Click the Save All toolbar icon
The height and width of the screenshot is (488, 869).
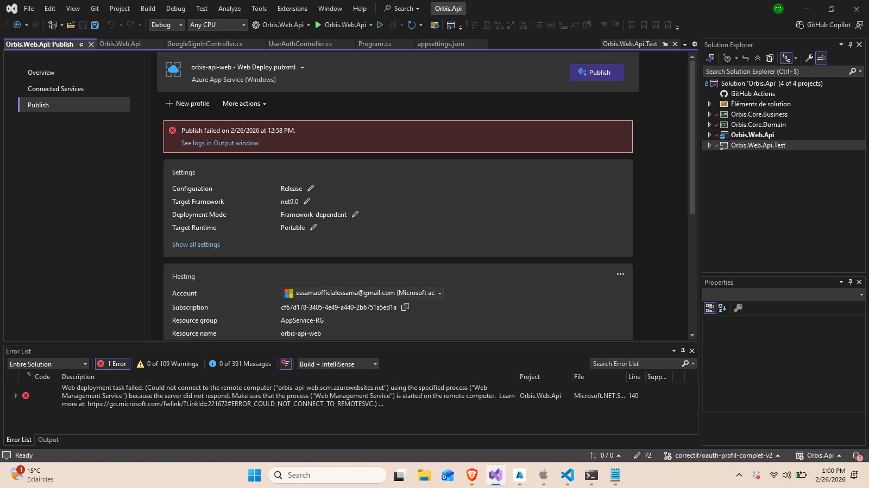coord(95,25)
